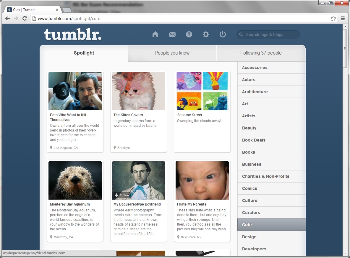The height and width of the screenshot is (258, 350).
Task: Open settings via the gear icon
Action: (x=206, y=34)
